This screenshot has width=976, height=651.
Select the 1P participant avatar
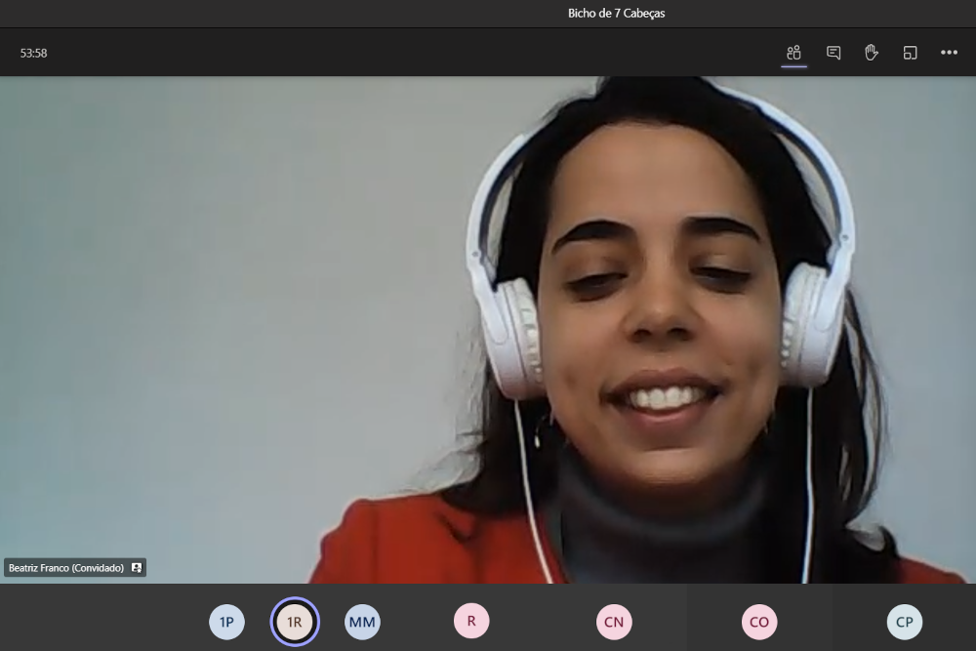(226, 622)
